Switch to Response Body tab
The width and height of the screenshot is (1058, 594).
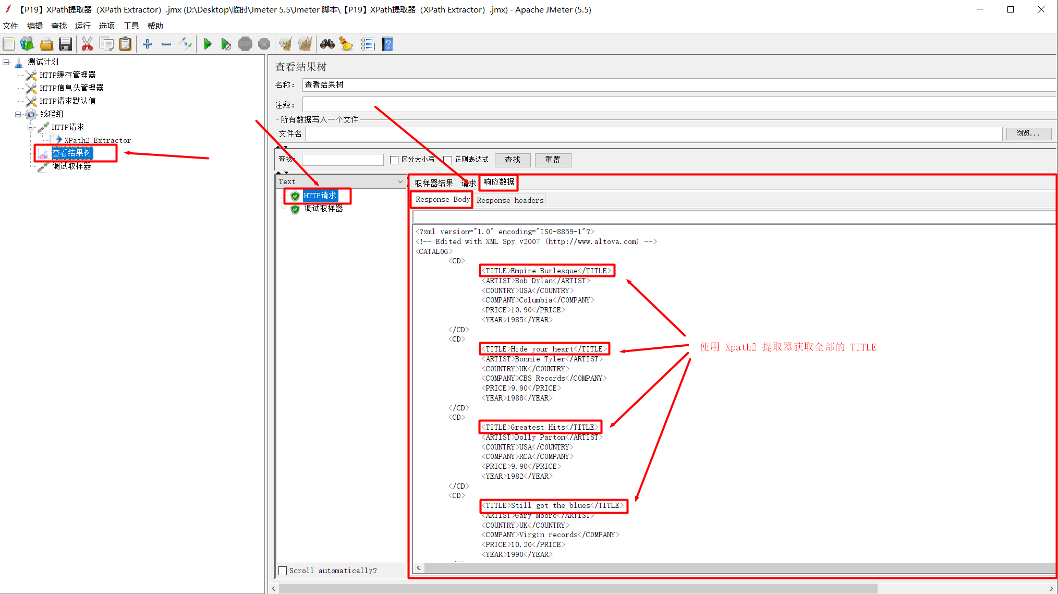442,200
